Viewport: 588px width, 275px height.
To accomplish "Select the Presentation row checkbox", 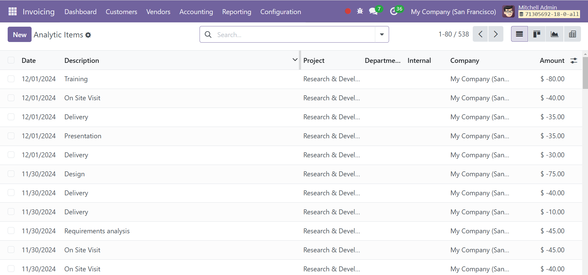I will [11, 136].
